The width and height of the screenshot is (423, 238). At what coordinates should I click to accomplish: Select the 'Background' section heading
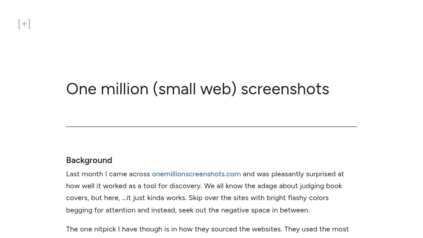(x=89, y=160)
